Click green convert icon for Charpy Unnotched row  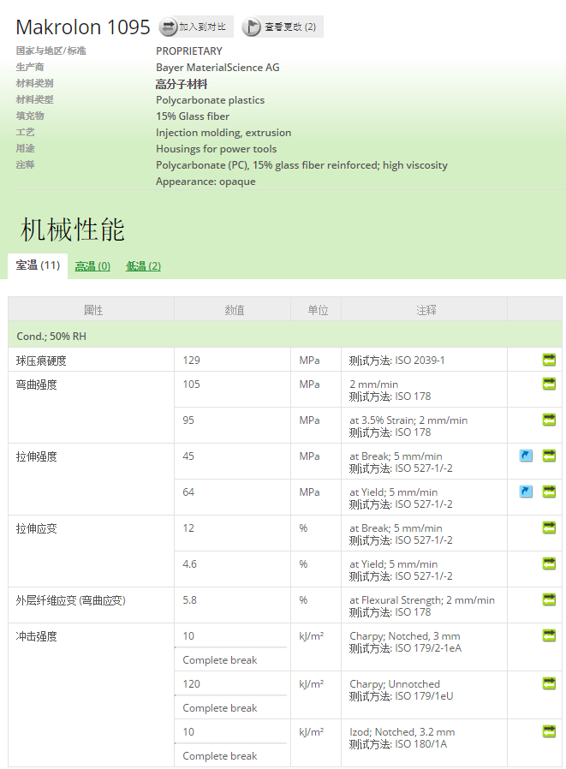[549, 684]
